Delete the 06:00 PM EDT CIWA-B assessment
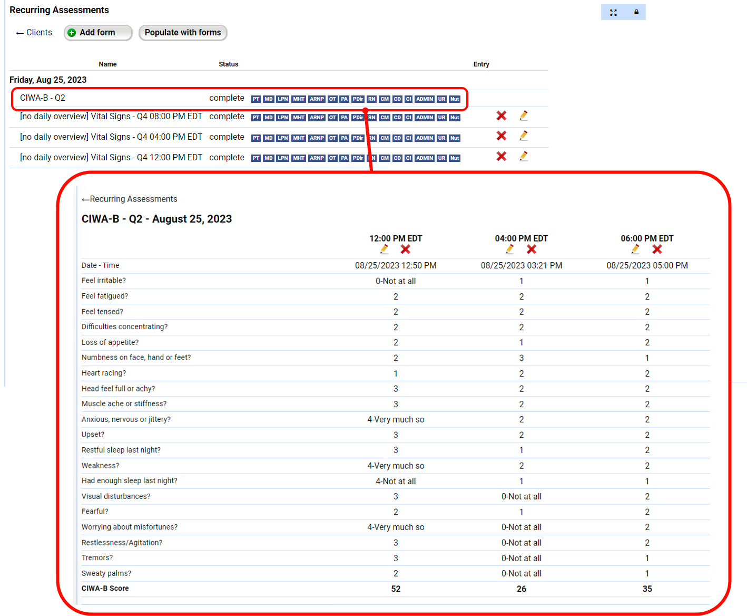This screenshot has width=747, height=616. [x=657, y=249]
